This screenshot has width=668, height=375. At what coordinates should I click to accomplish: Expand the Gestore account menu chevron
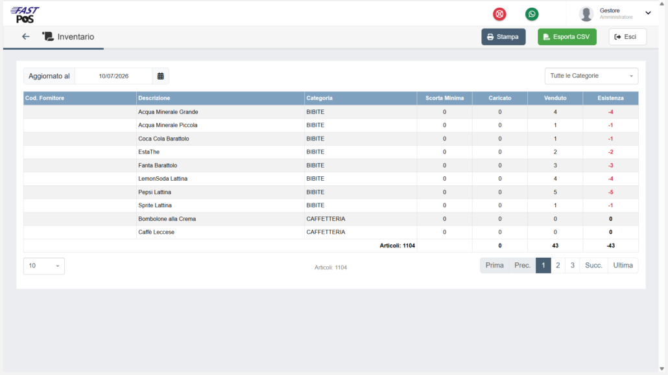click(648, 13)
